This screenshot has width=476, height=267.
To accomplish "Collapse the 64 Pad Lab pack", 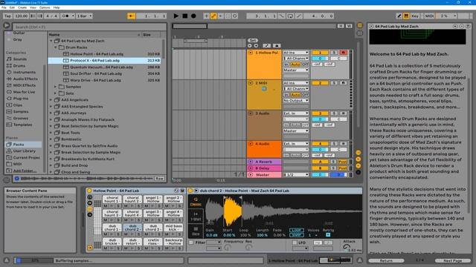I will click(51, 41).
